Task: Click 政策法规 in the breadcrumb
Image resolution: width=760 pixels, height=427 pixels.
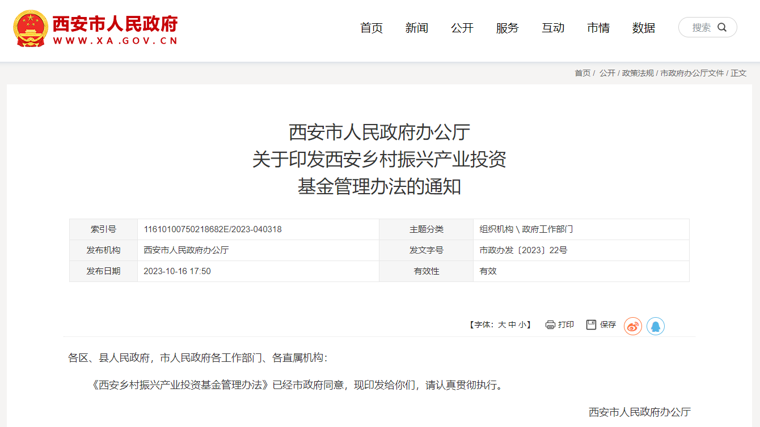Action: coord(637,73)
